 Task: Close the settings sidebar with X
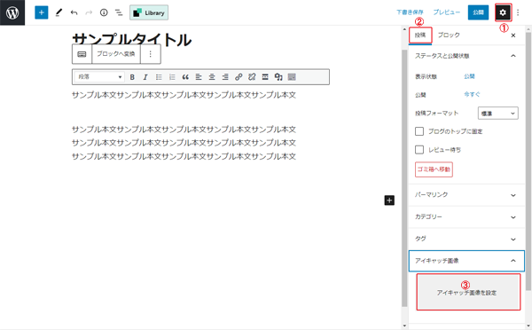513,35
